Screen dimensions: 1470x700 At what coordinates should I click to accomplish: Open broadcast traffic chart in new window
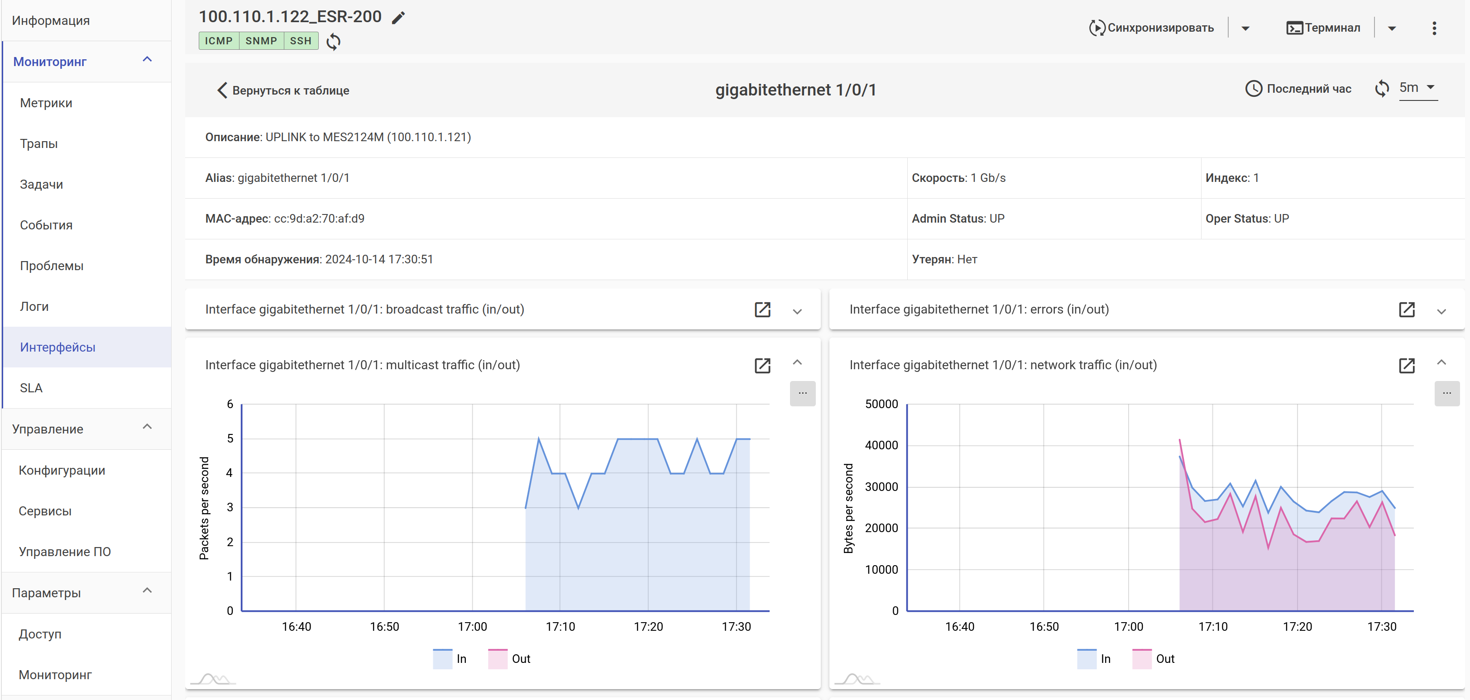tap(762, 310)
